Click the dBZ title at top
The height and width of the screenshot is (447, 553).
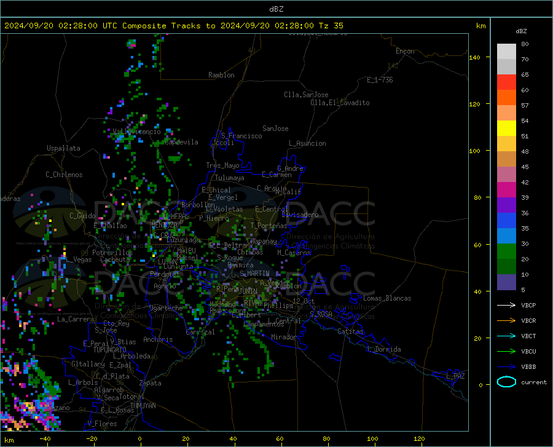coord(276,9)
